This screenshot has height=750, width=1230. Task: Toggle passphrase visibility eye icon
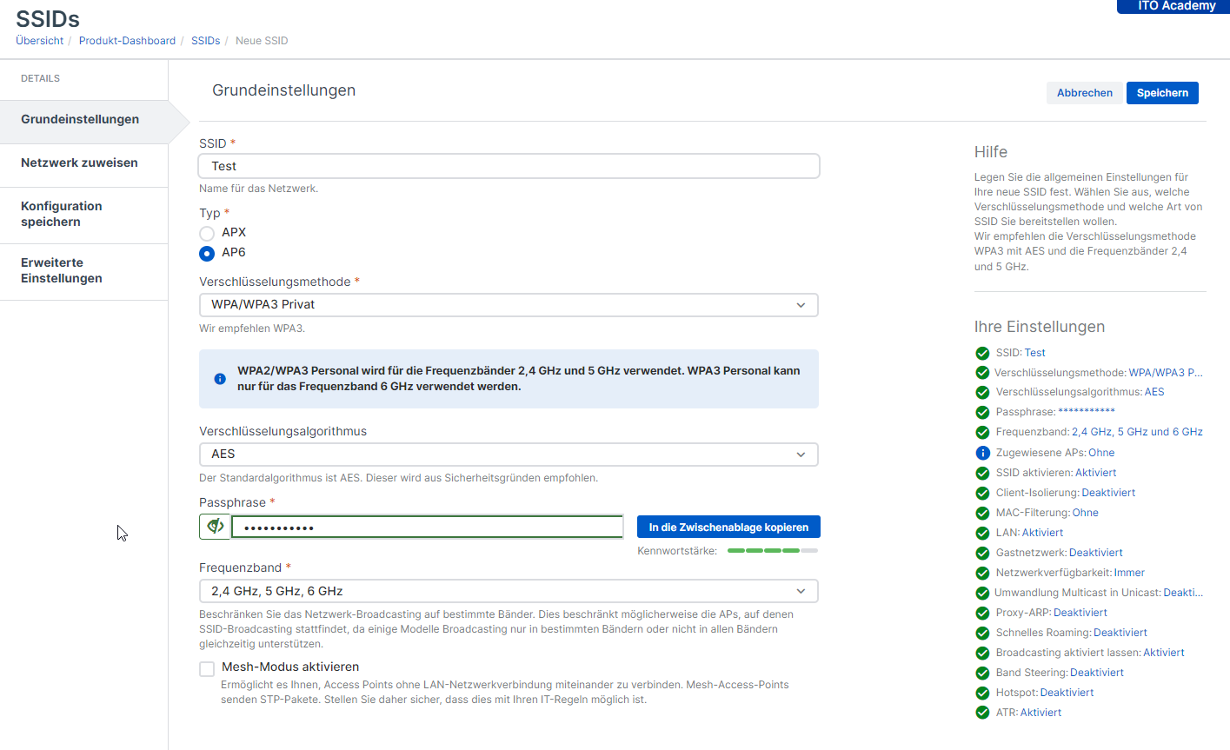pyautogui.click(x=215, y=527)
